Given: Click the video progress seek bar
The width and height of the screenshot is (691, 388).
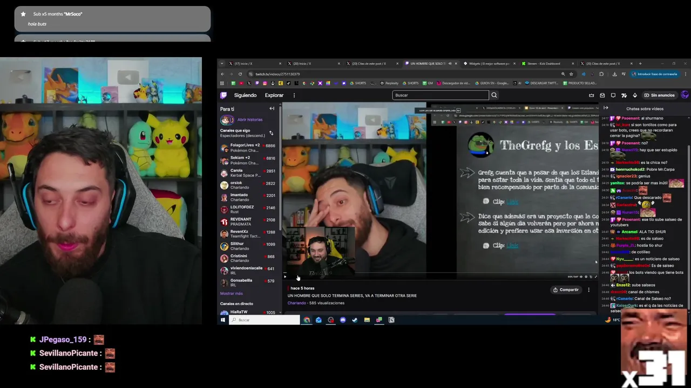Looking at the screenshot, I should 440,272.
